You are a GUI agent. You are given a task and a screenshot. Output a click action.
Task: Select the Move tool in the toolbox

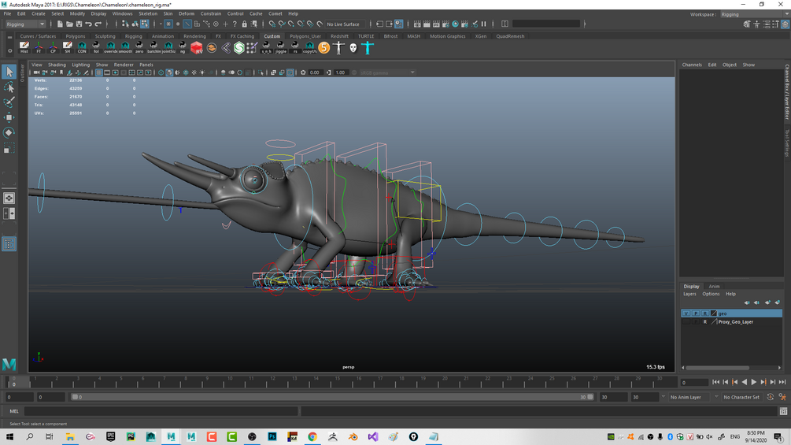click(9, 117)
